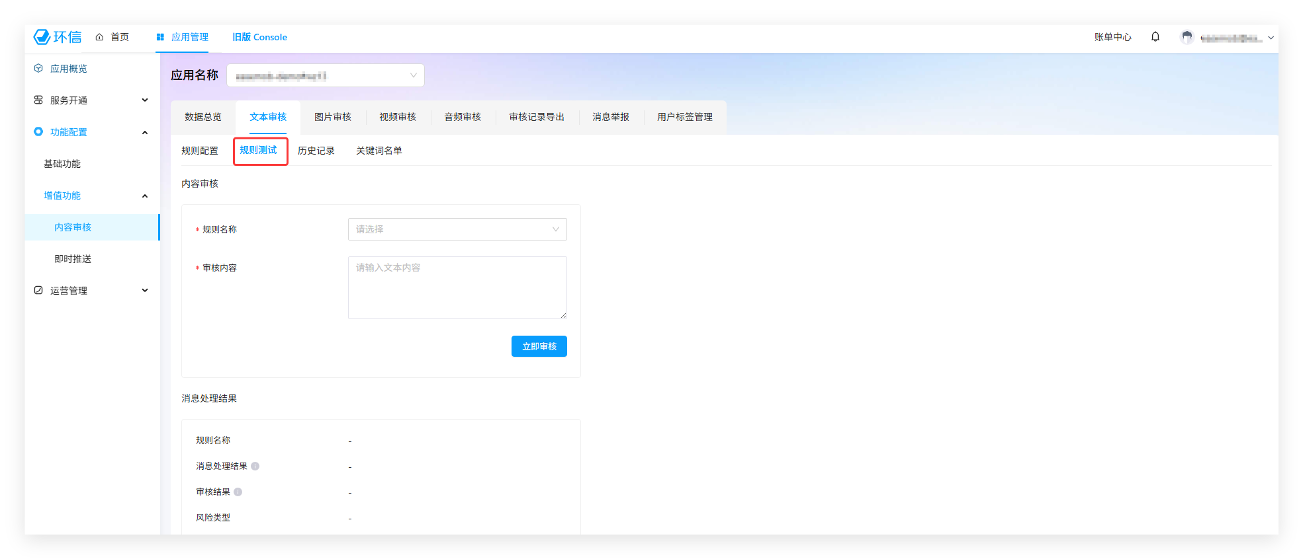The image size is (1303, 559).
Task: Open the 旧版 Console link
Action: (259, 37)
